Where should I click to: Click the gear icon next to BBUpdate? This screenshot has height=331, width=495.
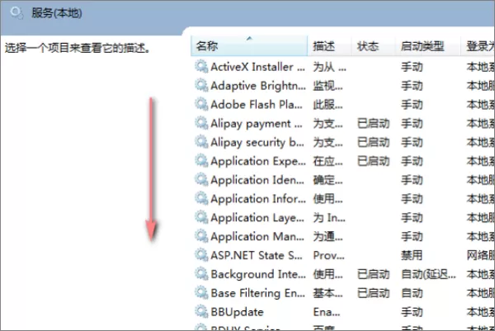pyautogui.click(x=201, y=312)
